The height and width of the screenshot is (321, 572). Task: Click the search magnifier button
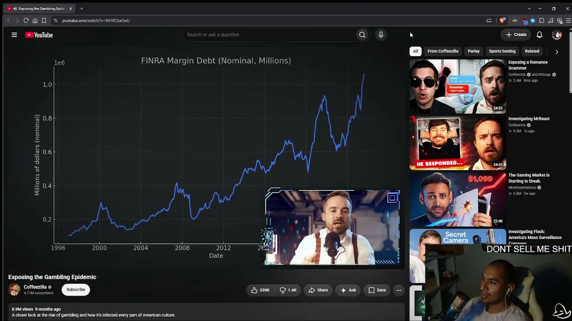(x=362, y=35)
